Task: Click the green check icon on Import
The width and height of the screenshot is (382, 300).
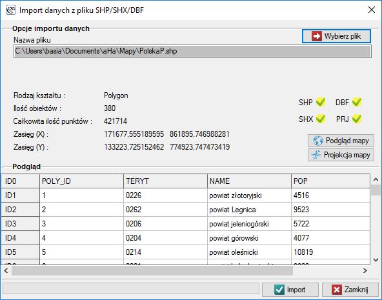Action: click(x=279, y=290)
